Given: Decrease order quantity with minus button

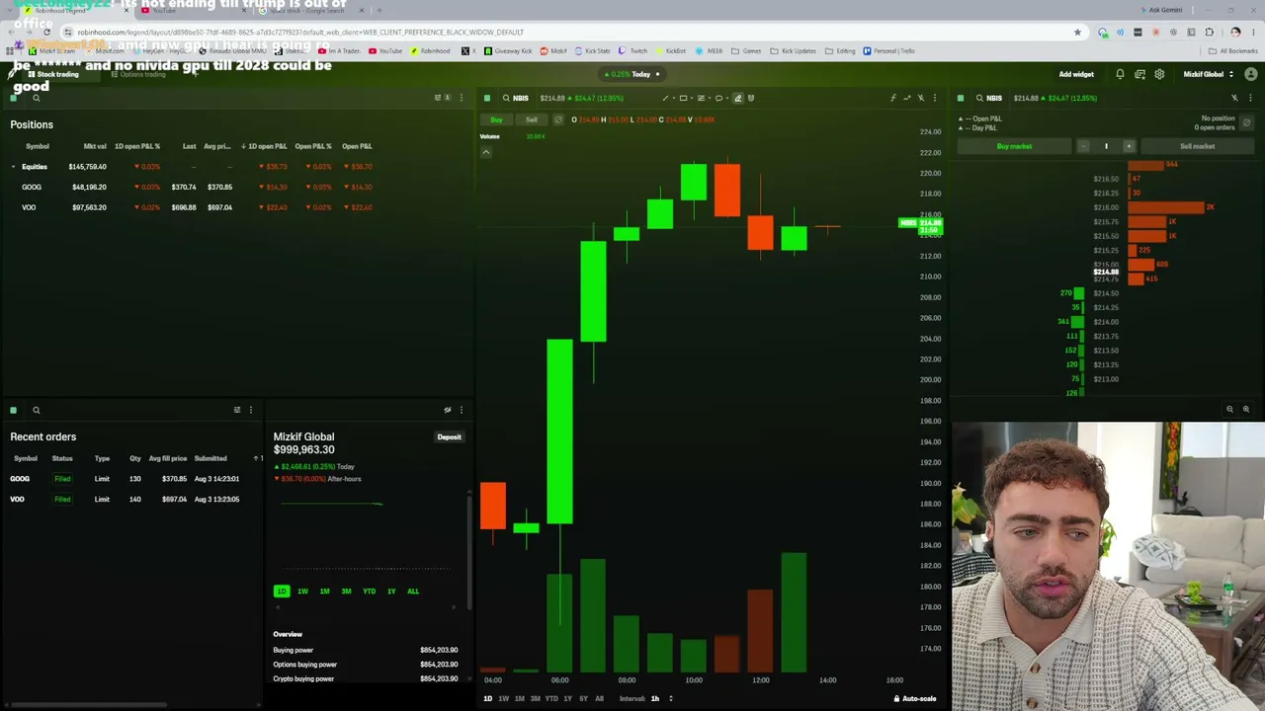Looking at the screenshot, I should tap(1083, 146).
